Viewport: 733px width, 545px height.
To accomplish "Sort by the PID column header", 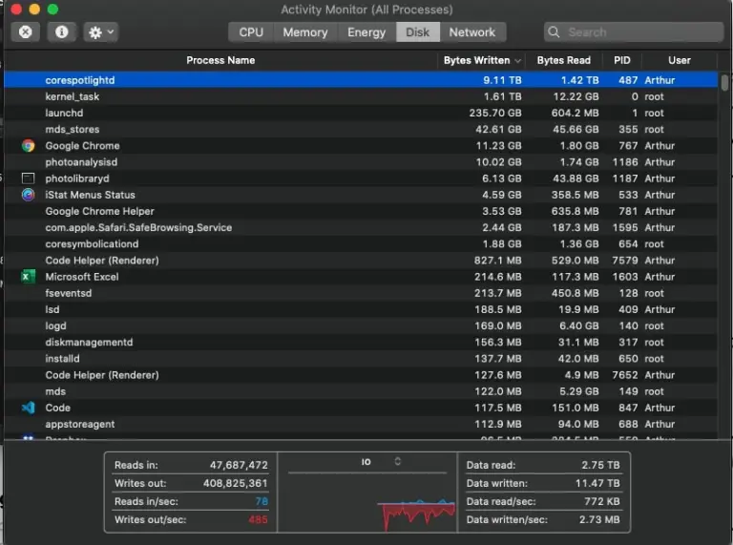I will (621, 60).
